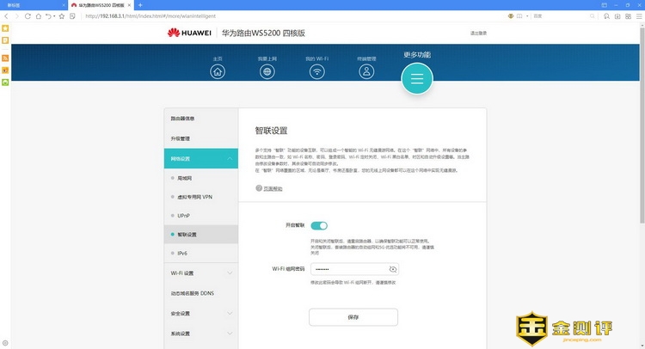
Task: Click the 更多功能 menu circle icon
Action: pyautogui.click(x=417, y=79)
